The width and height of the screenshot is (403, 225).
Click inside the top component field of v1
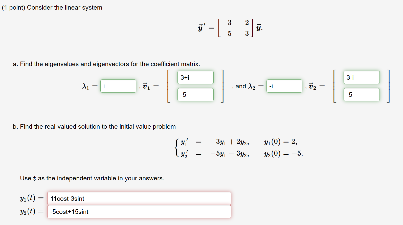pyautogui.click(x=195, y=77)
